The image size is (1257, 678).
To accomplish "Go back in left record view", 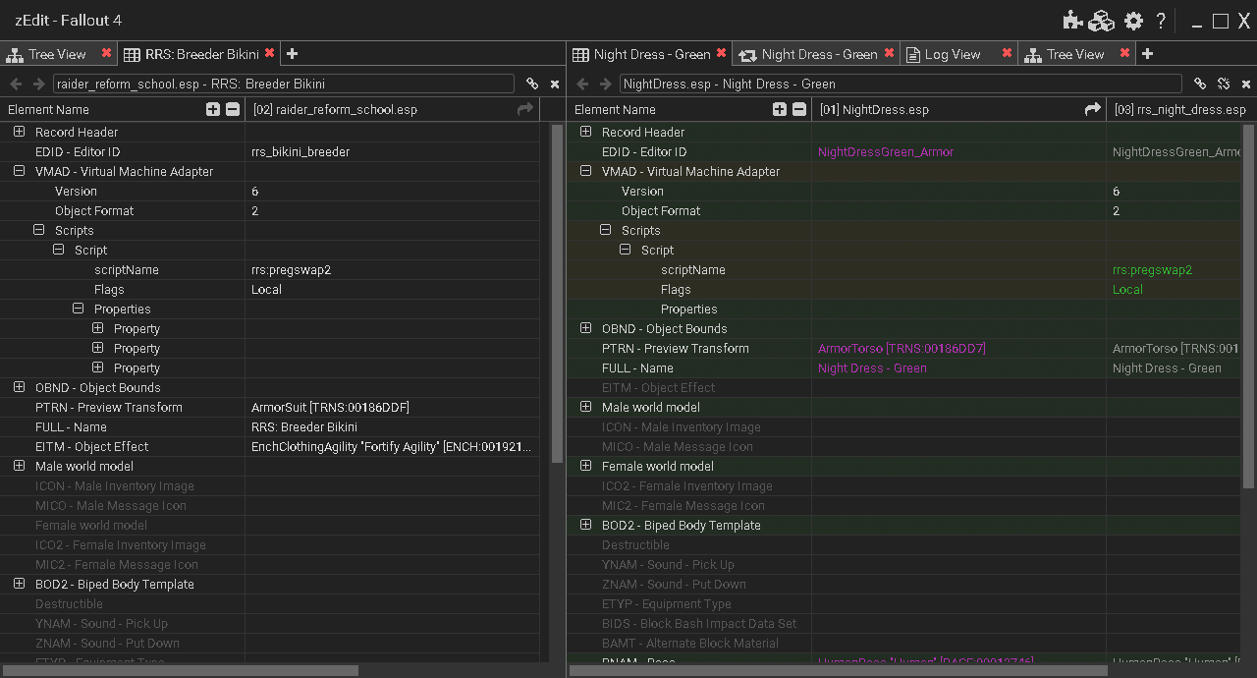I will point(16,85).
